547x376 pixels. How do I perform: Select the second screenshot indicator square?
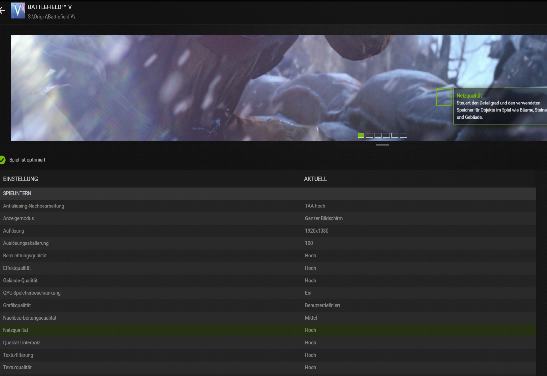369,135
